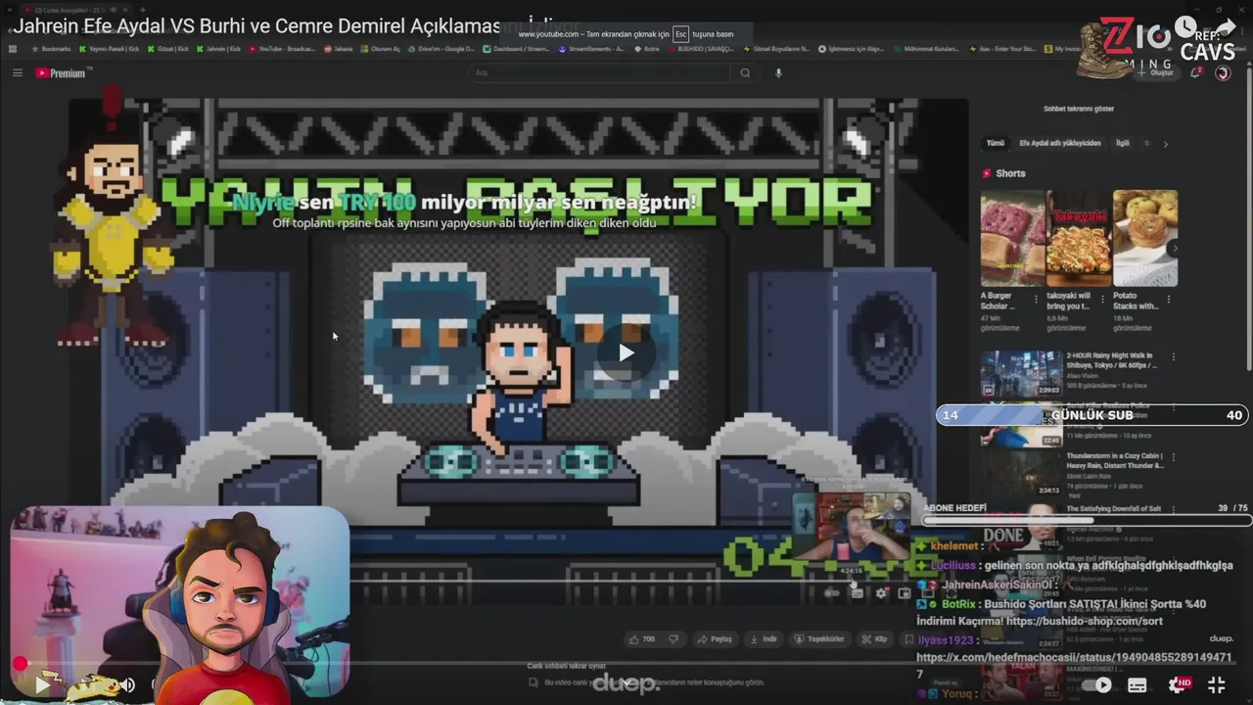
Task: Click the İndir download button
Action: tap(764, 639)
